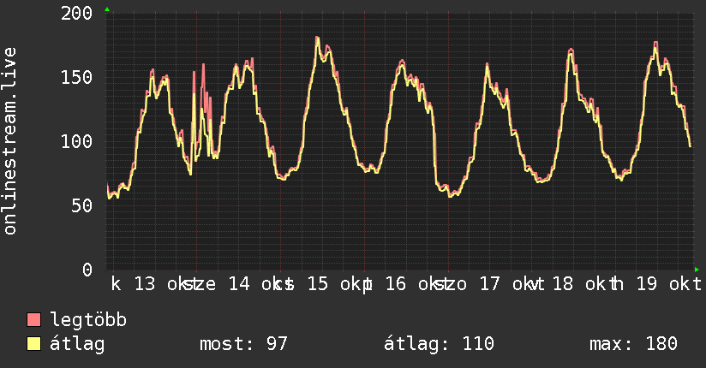Viewport: 706px width, 368px height.
Task: Click the onlinestream.live vertical axis title
Action: (x=10, y=141)
